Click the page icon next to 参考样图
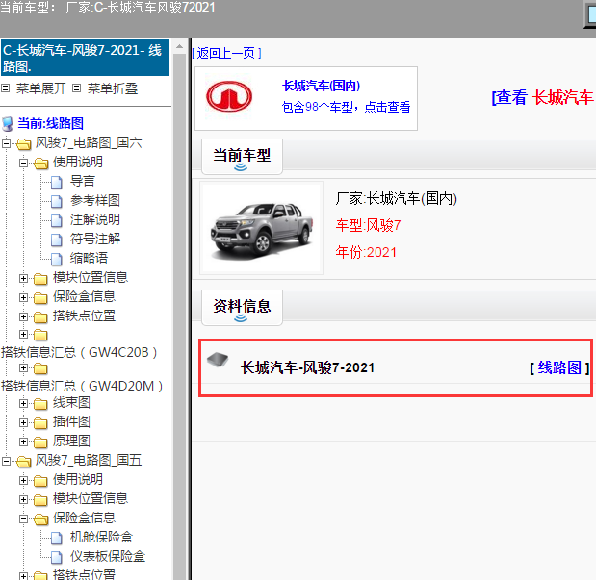This screenshot has height=580, width=596. [x=57, y=201]
